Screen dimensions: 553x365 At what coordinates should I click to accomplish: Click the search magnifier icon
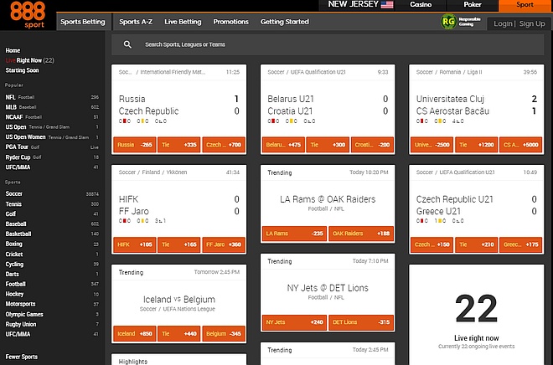pyautogui.click(x=127, y=44)
